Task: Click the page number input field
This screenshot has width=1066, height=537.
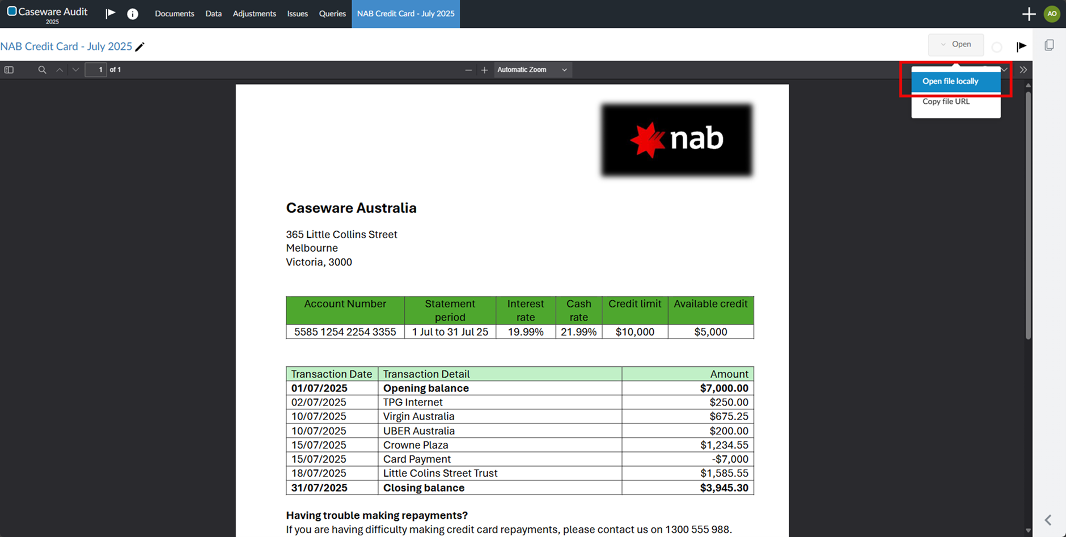Action: [x=96, y=70]
